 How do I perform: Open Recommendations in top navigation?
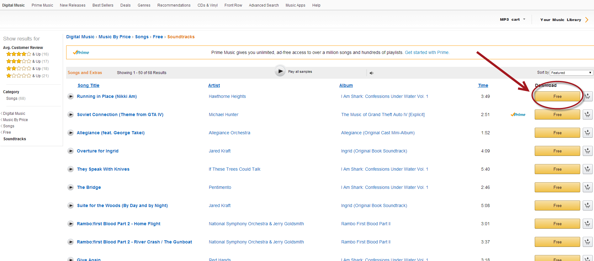(x=174, y=5)
